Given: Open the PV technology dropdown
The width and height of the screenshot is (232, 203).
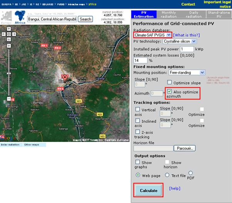Looking at the screenshot, I should (x=180, y=41).
